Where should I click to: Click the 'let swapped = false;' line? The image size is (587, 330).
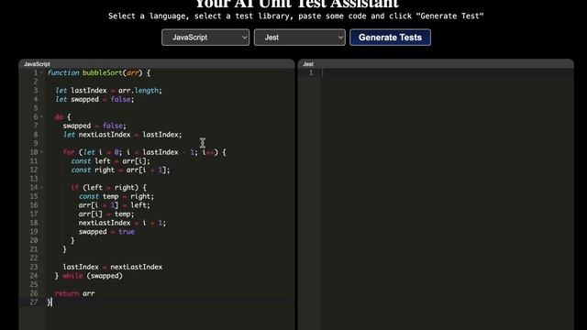click(94, 100)
